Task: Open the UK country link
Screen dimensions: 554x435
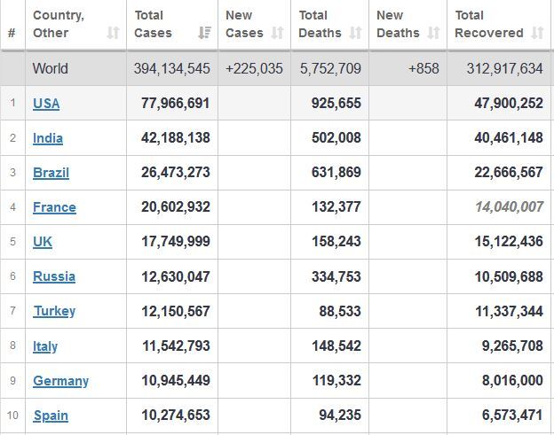Action: [43, 242]
